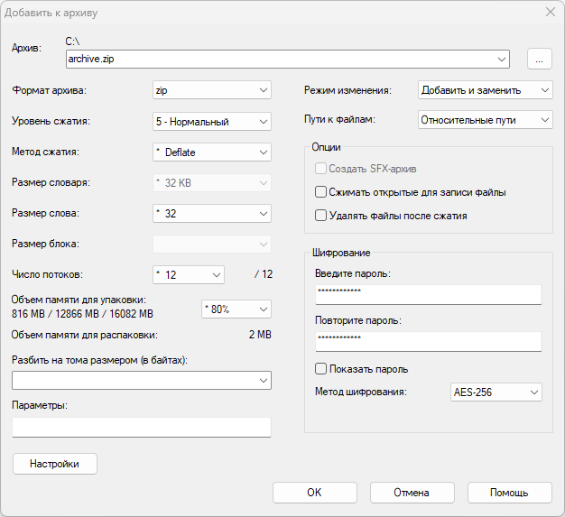Screen dimensions: 565x517
Task: Check Удалять файлы после сжатия option
Action: coord(320,216)
